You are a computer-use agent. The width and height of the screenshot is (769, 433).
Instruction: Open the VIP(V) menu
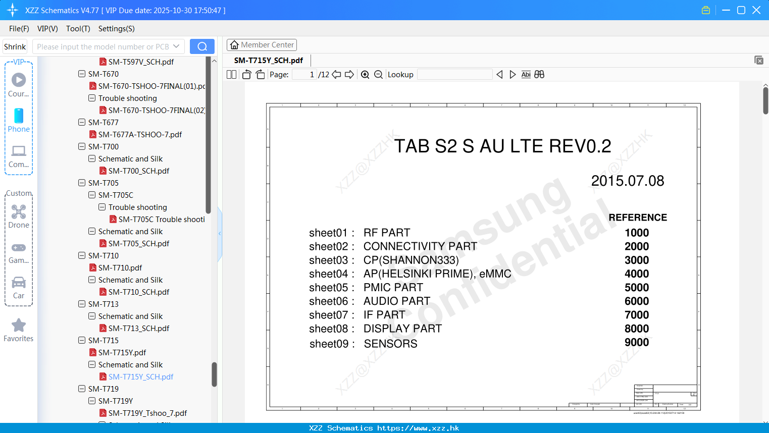[x=47, y=29]
